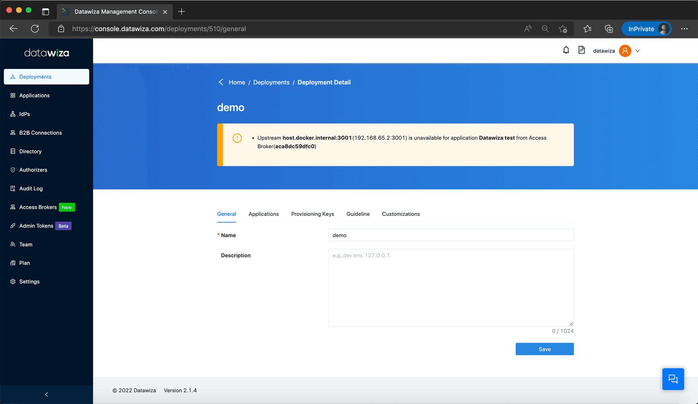Click the Audit Log icon
698x404 pixels.
pos(13,188)
